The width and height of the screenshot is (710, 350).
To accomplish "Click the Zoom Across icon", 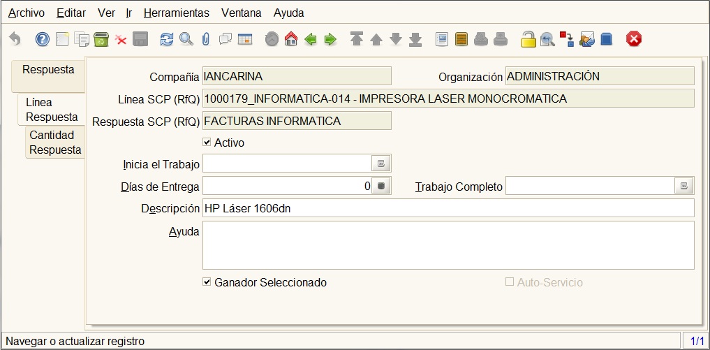I will click(547, 39).
